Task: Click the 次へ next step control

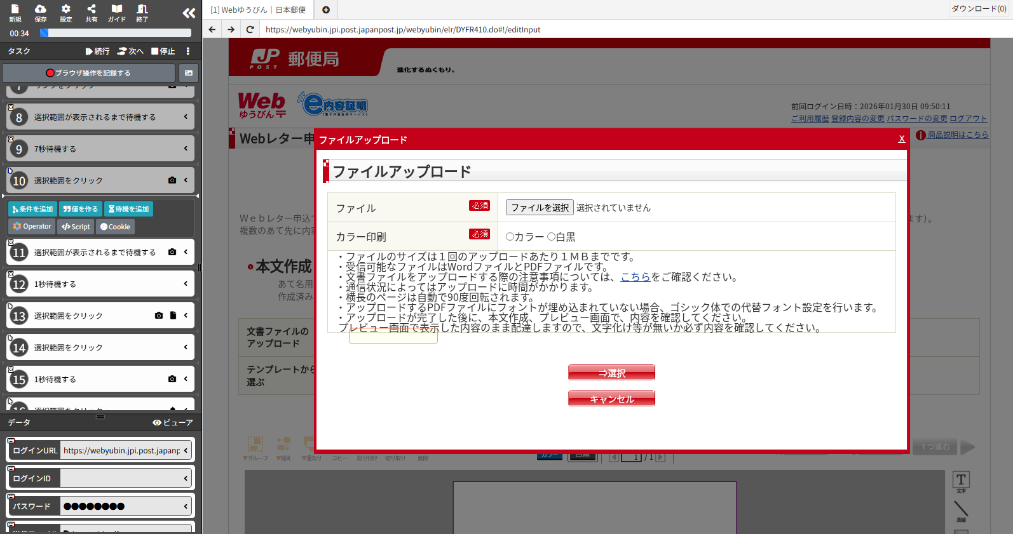Action: pyautogui.click(x=131, y=51)
